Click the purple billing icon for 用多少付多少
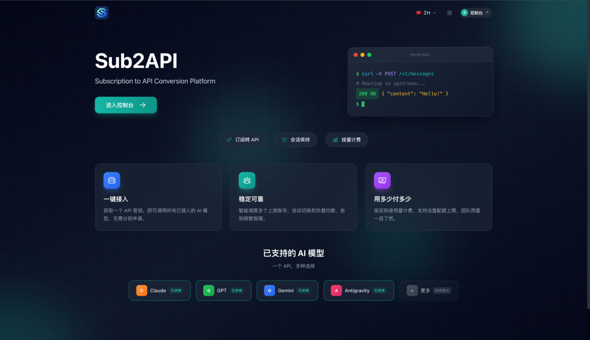Viewport: 590px width, 340px height. tap(382, 180)
